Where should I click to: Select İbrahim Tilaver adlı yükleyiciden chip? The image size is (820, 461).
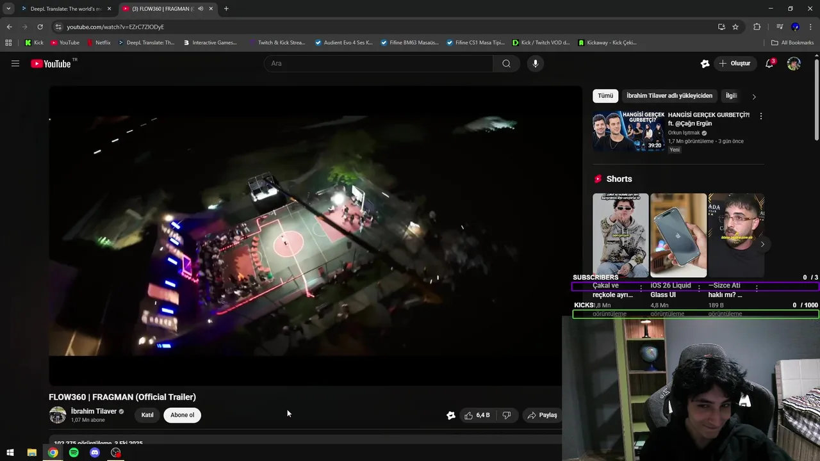(x=669, y=96)
